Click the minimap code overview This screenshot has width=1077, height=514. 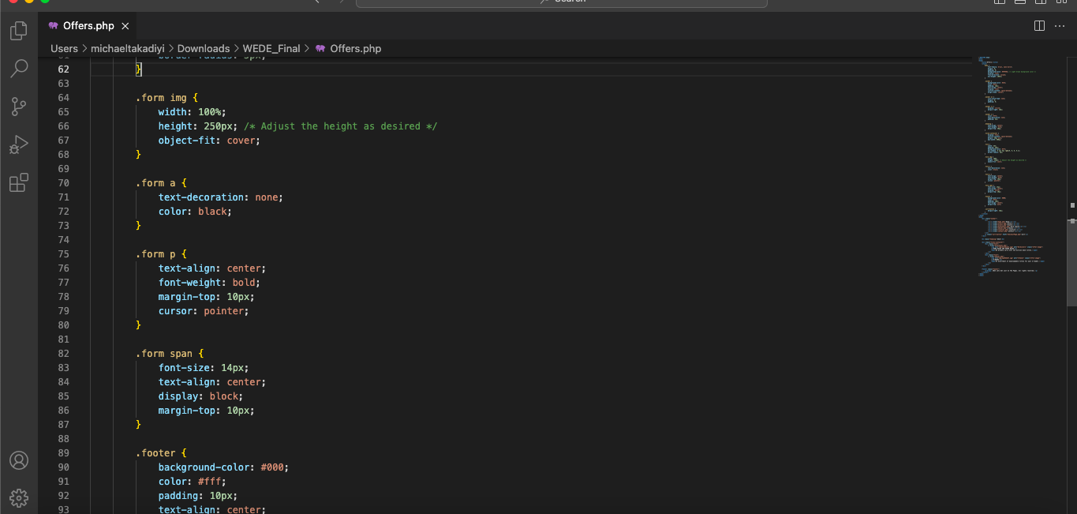click(1012, 166)
